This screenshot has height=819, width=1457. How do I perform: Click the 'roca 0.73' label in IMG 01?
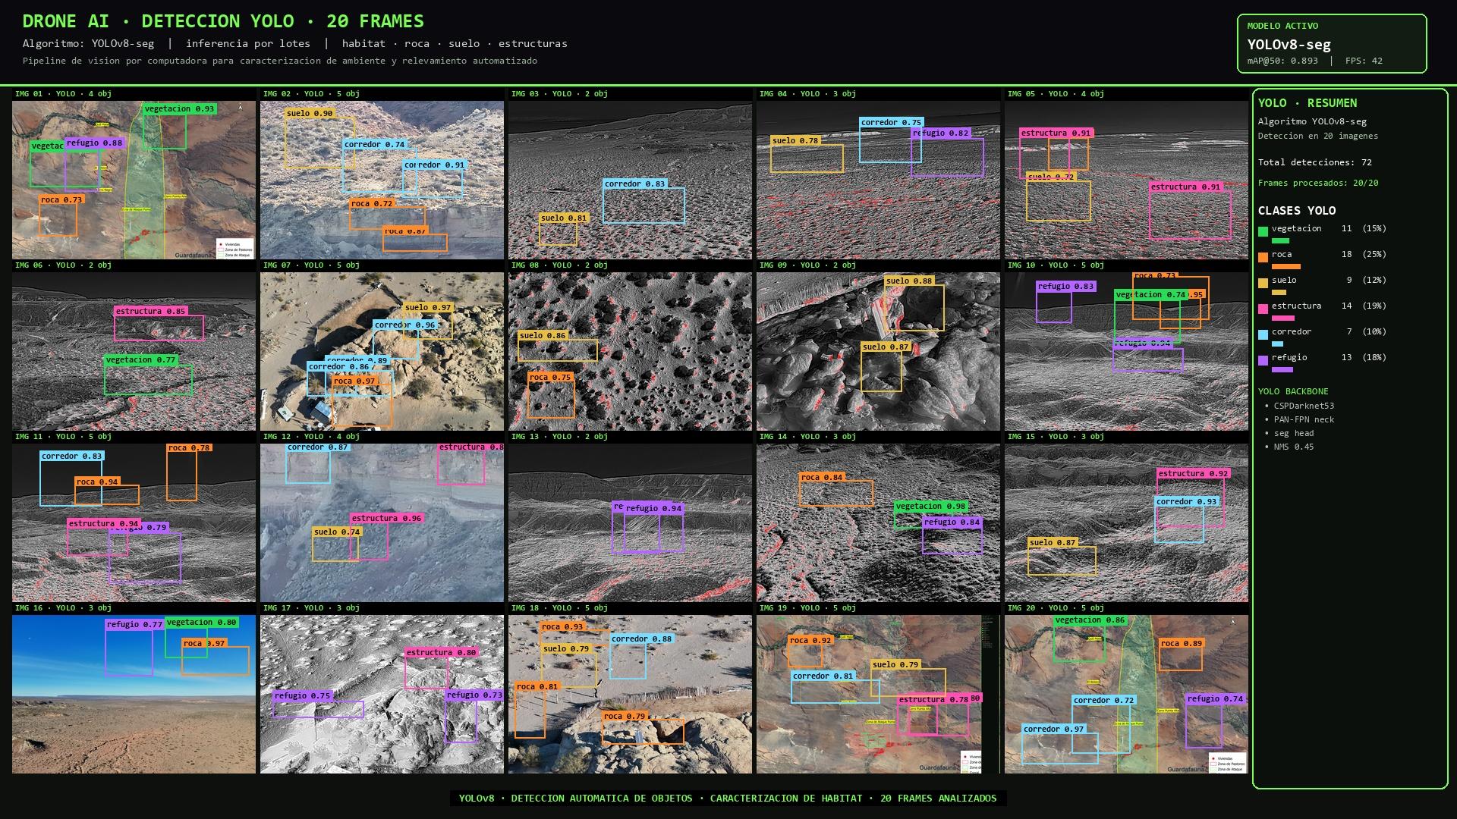coord(61,199)
